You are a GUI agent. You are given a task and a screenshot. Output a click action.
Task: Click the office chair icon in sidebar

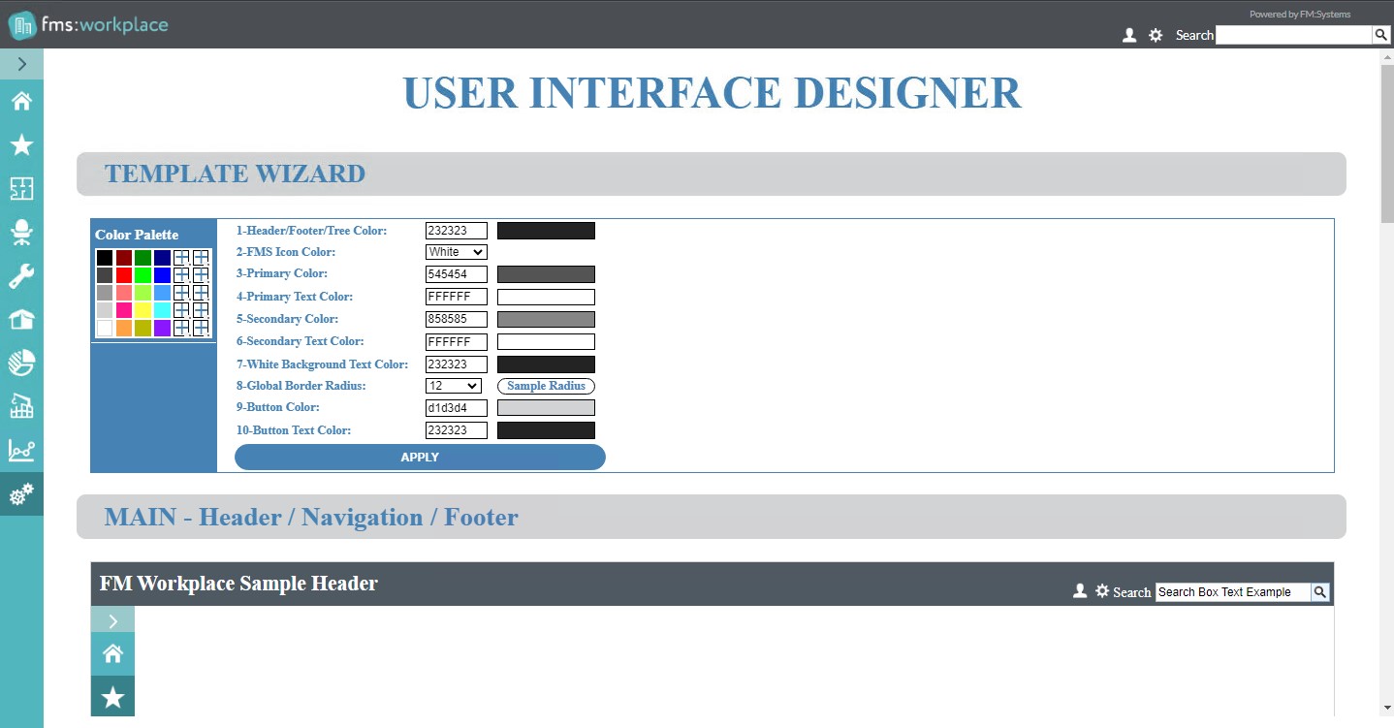pos(21,233)
